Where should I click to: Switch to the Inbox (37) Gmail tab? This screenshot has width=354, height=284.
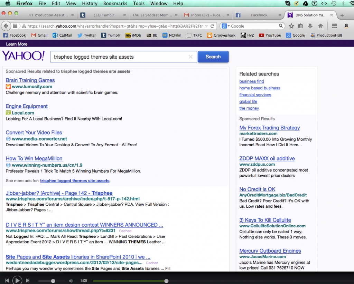[x=207, y=15]
